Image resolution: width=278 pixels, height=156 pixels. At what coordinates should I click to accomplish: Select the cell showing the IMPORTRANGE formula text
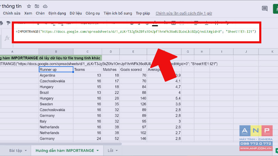click(x=109, y=64)
